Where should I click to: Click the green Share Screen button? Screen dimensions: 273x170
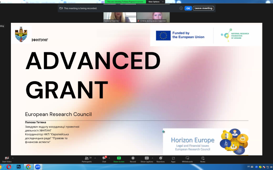(x=119, y=159)
